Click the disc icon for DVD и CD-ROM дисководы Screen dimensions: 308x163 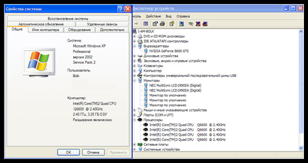coord(140,36)
